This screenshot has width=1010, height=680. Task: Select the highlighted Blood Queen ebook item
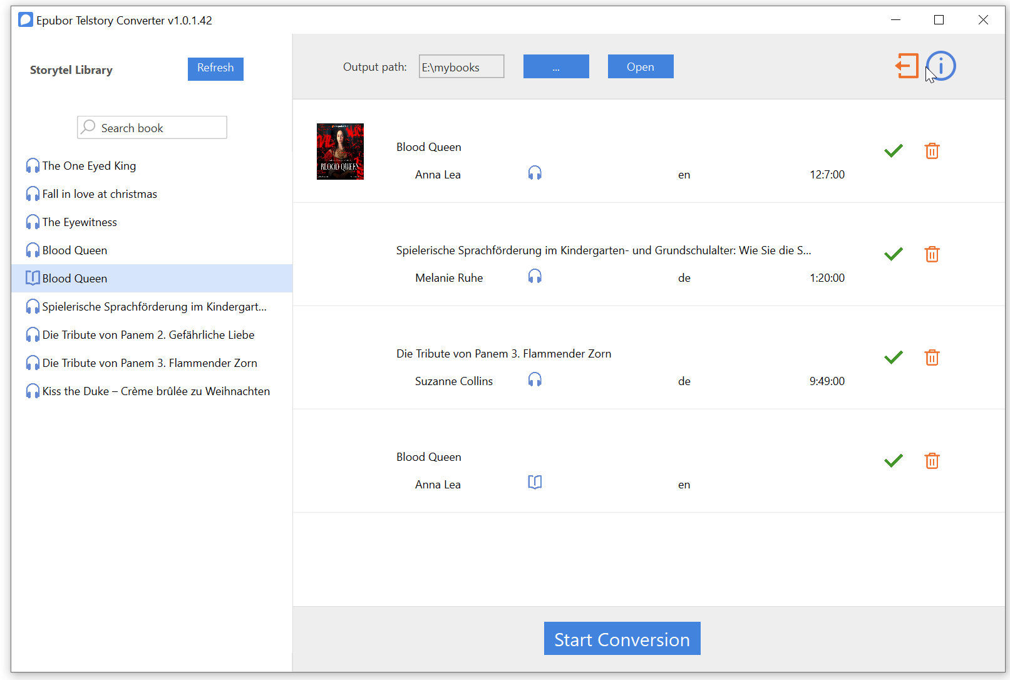(x=152, y=278)
